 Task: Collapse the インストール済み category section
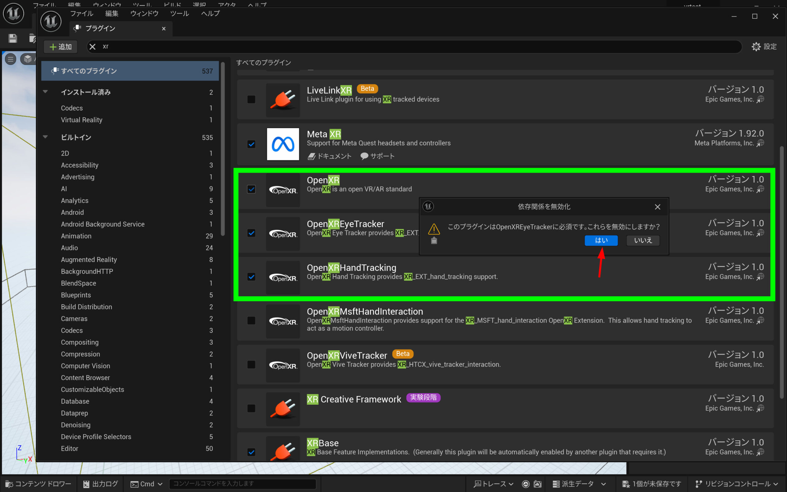point(45,92)
